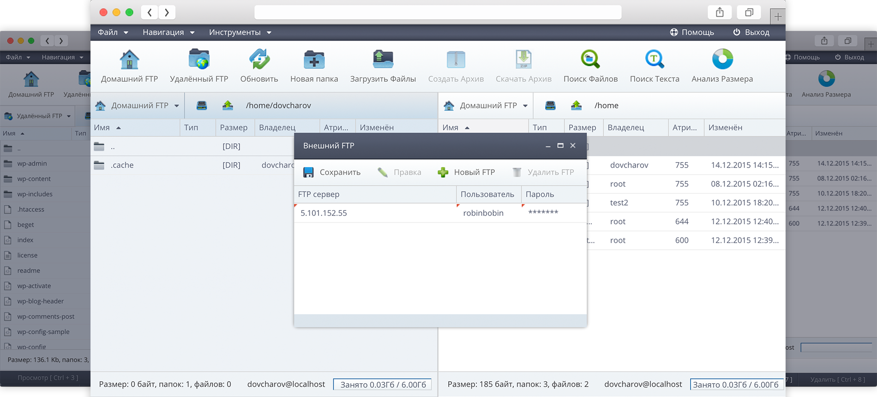Click right panel disk usage bar Занято 0.03Гб
This screenshot has height=397, width=877.
click(x=736, y=385)
